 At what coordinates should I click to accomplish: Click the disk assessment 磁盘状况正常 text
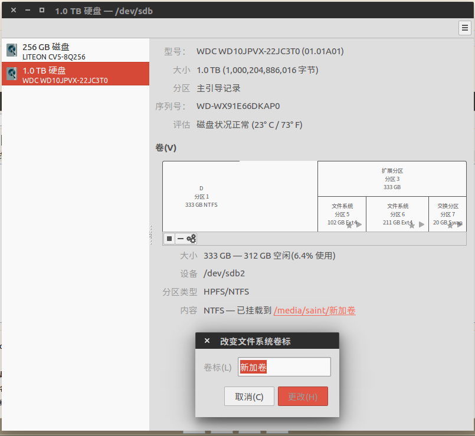tap(250, 125)
